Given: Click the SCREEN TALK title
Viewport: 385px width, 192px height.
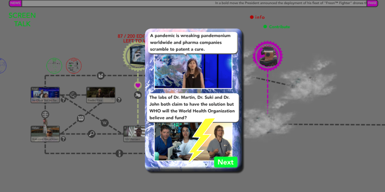Looking at the screenshot, I should 22,19.
